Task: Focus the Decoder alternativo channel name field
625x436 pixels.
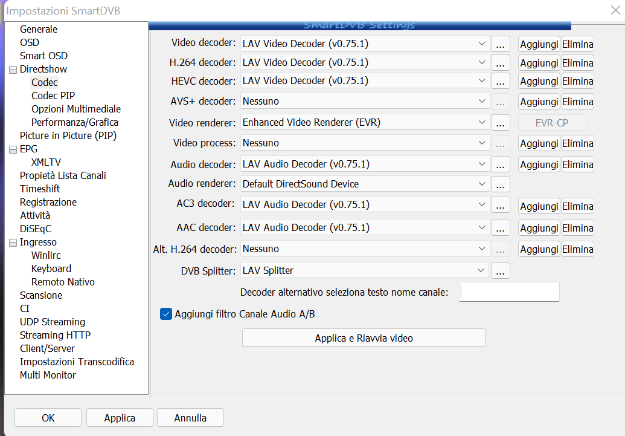Action: (509, 292)
